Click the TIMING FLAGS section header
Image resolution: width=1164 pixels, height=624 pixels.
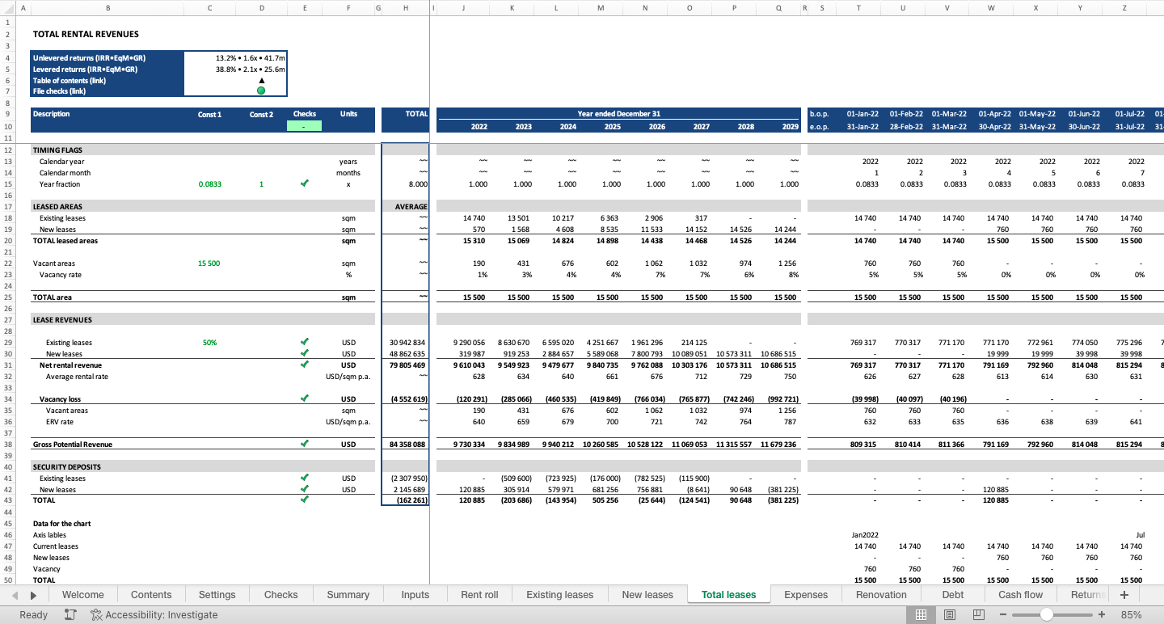coord(203,150)
